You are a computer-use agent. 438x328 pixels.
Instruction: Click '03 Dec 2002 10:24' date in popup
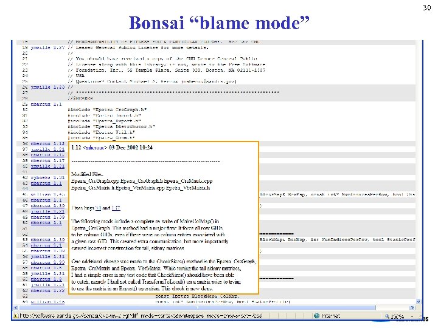coord(131,148)
